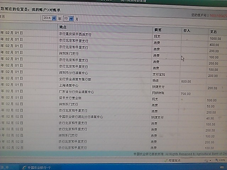Click the 支付宝扣 summary cell

(x=159, y=74)
